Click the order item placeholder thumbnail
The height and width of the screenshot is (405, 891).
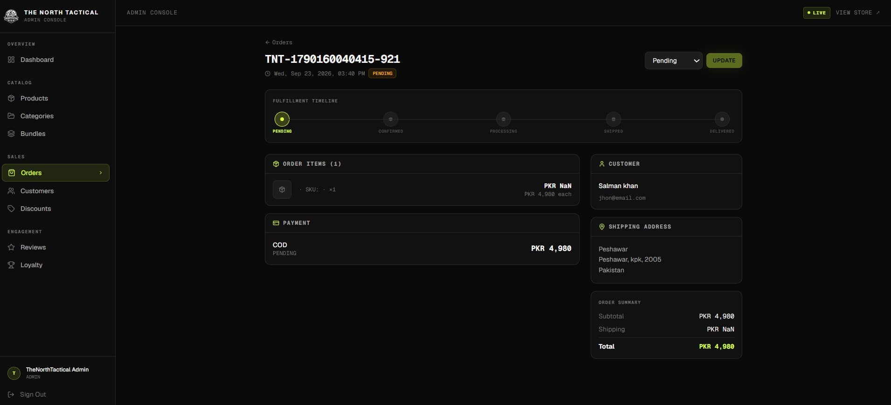282,189
